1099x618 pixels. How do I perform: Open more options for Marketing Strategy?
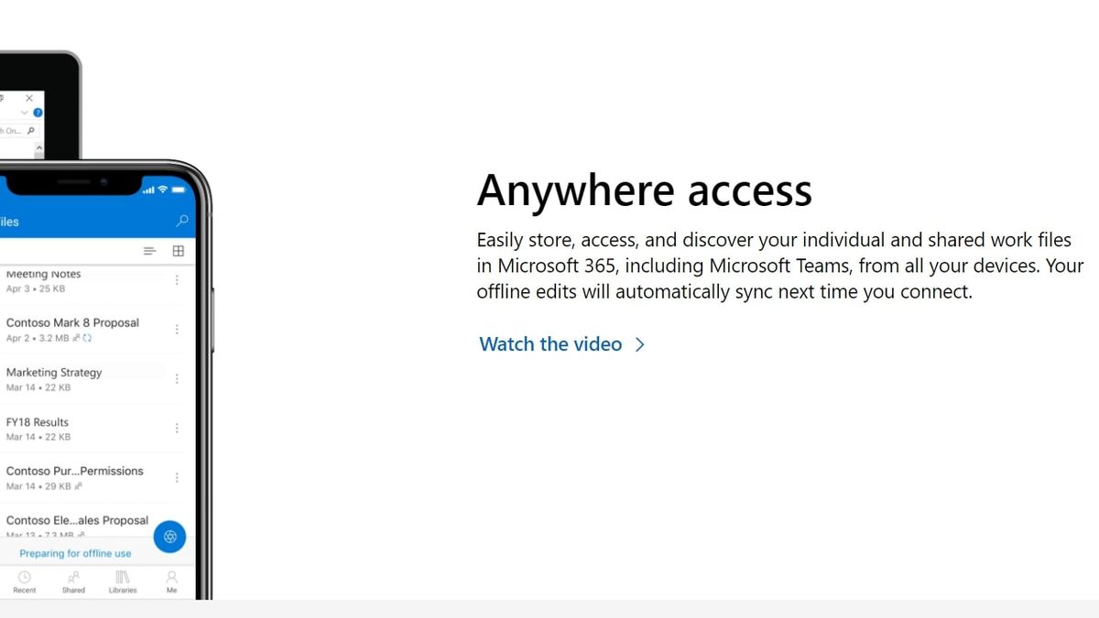[177, 378]
